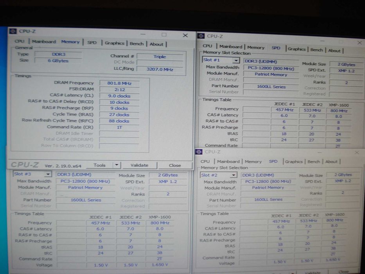Screen dimensions: 365x274
Task: Open About tab in Slot #2 window
Action: click(x=331, y=161)
